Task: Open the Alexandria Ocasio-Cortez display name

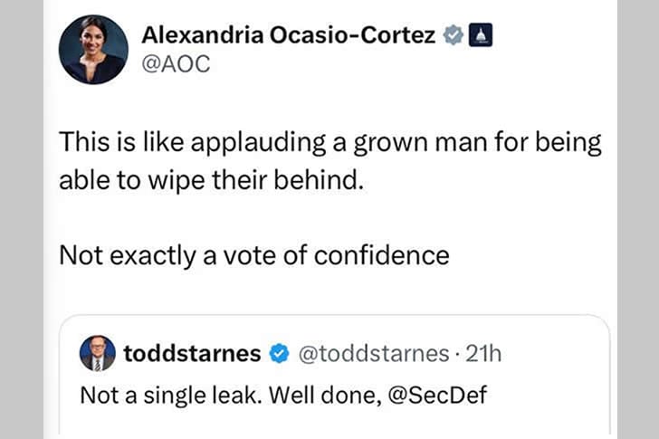Action: point(289,36)
